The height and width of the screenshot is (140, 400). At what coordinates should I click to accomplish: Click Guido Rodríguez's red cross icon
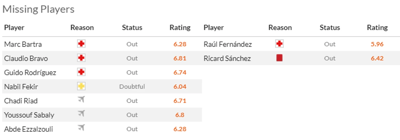coord(81,72)
